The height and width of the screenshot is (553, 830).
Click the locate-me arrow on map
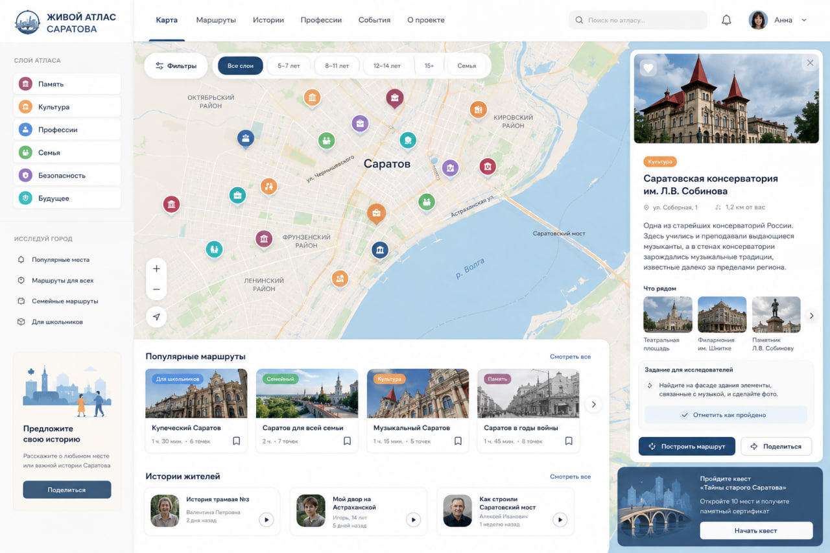156,317
